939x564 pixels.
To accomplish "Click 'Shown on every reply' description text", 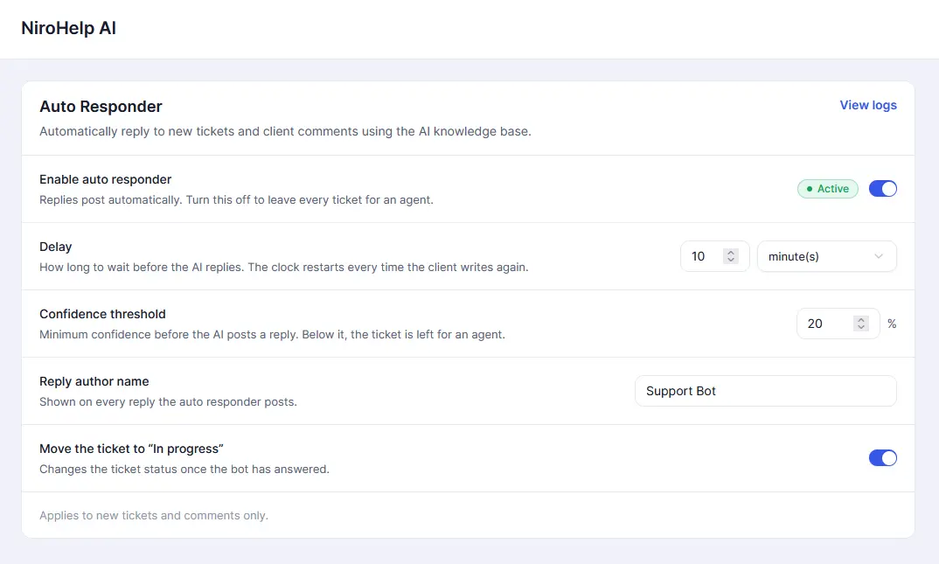I will pos(168,401).
